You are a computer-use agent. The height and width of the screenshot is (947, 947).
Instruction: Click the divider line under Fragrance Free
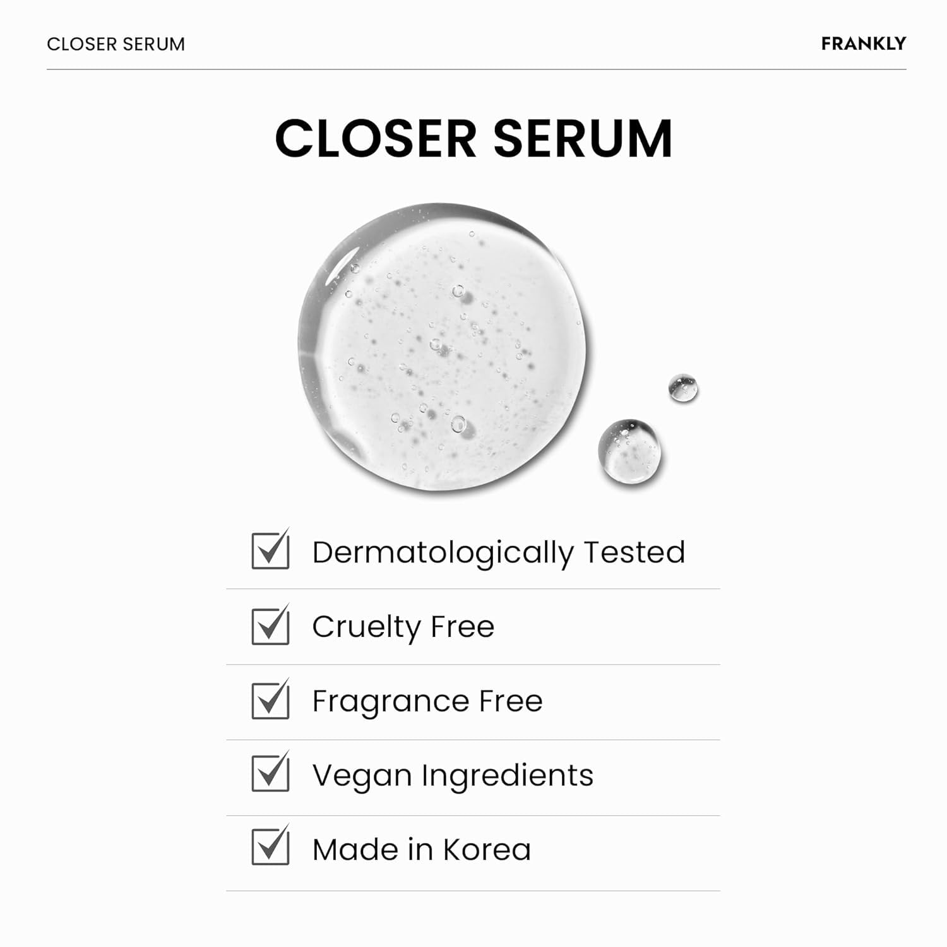point(473,739)
